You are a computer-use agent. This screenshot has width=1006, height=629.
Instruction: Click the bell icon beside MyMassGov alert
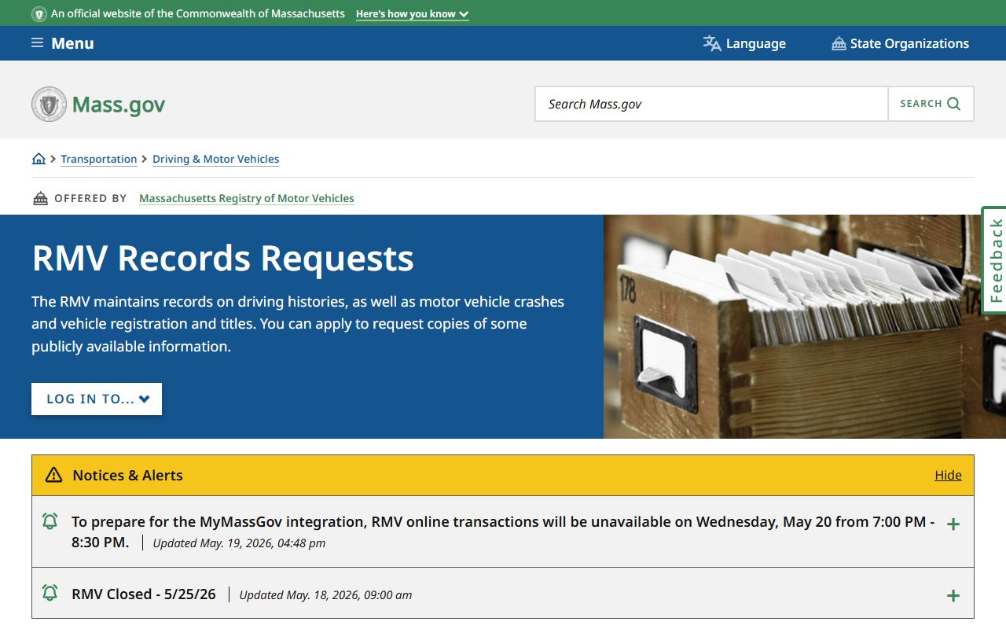point(50,521)
